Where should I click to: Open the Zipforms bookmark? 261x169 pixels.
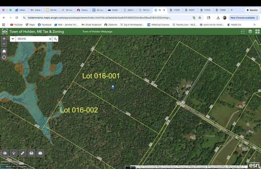point(111,25)
